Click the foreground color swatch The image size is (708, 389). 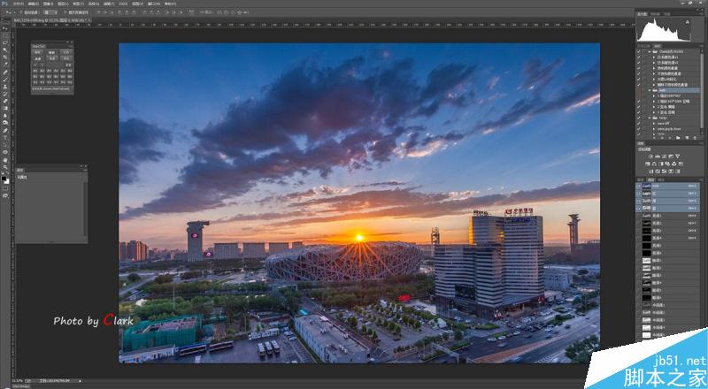4,179
